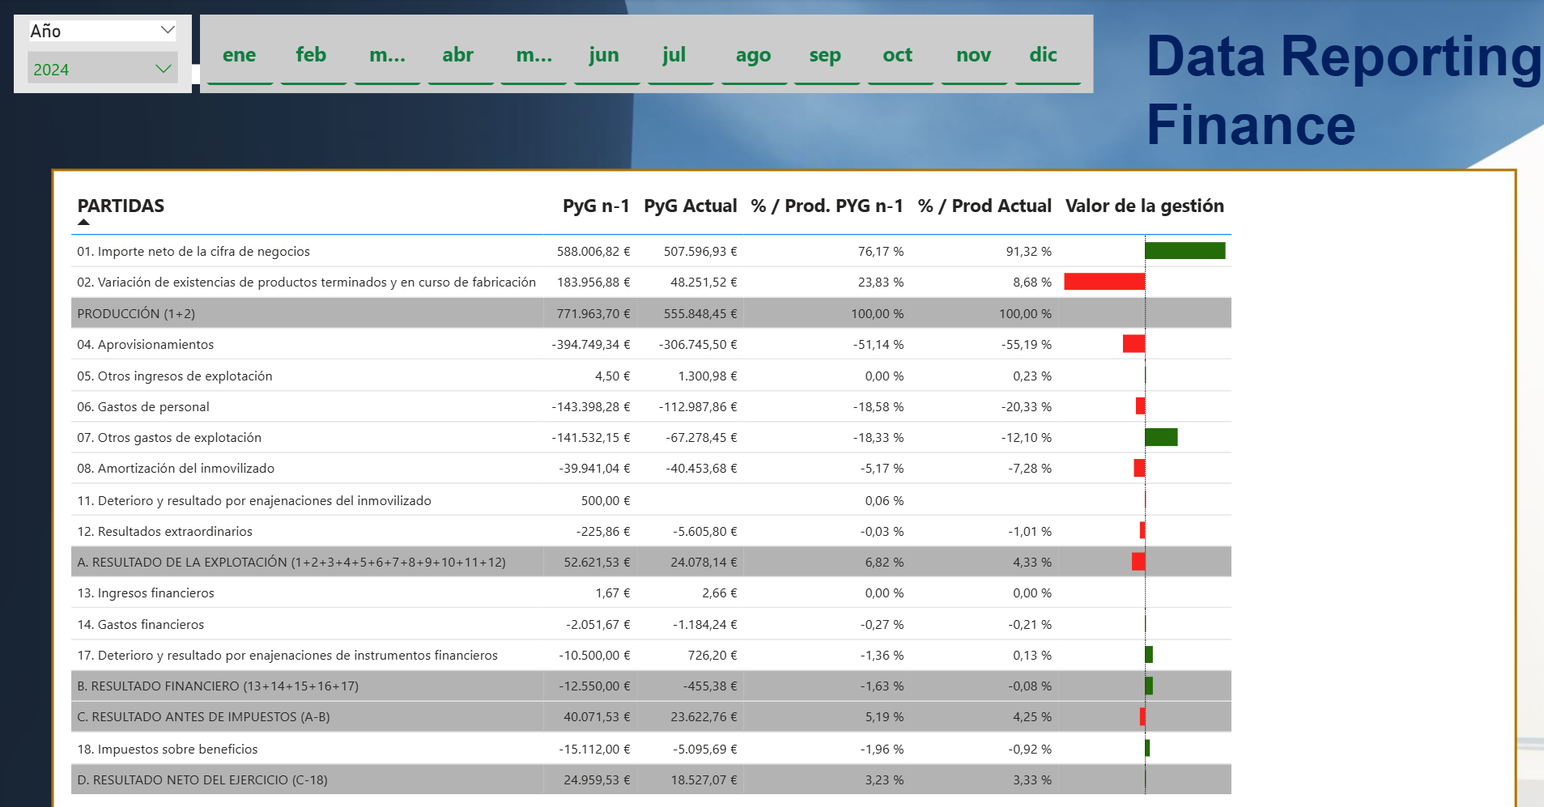Select row 06. Gastos de personal

click(x=651, y=406)
